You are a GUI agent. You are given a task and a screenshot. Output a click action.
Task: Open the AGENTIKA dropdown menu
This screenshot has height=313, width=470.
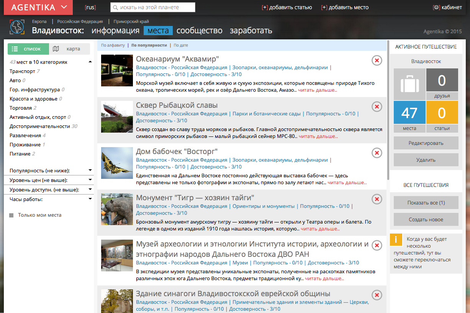38,7
